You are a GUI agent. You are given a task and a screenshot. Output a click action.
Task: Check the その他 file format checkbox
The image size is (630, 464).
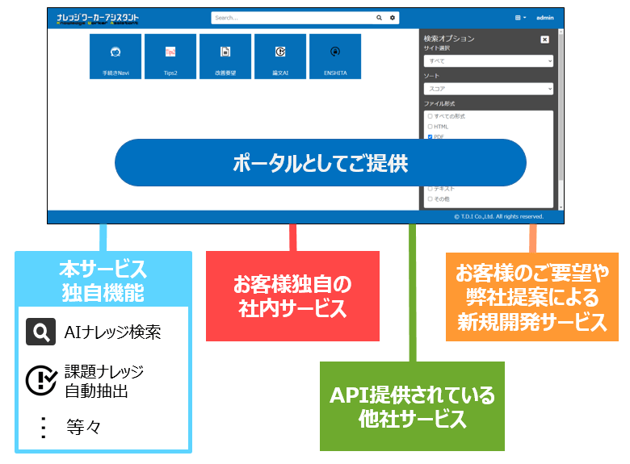click(430, 199)
